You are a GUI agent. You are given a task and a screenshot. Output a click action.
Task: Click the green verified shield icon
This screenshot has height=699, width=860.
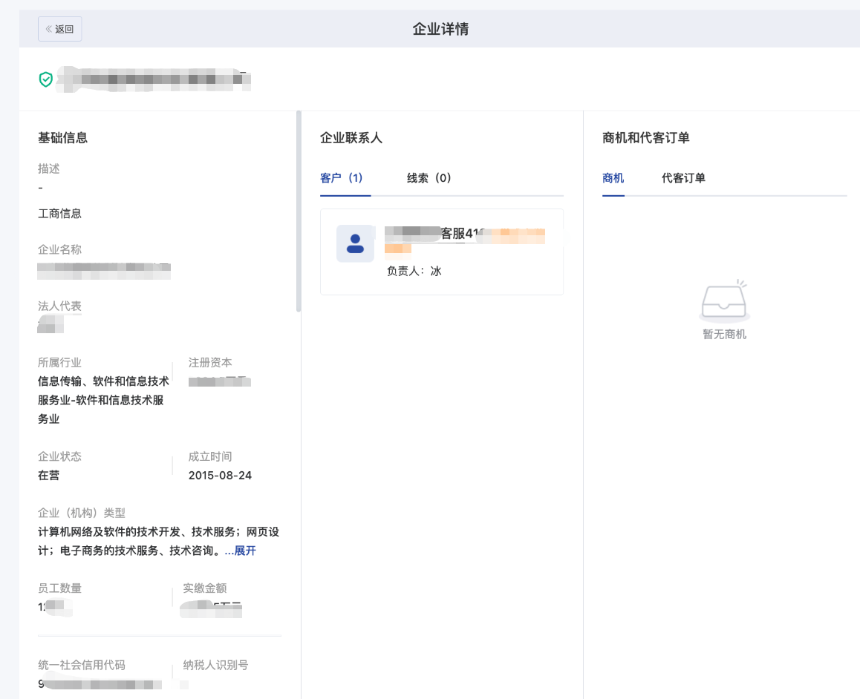coord(45,79)
